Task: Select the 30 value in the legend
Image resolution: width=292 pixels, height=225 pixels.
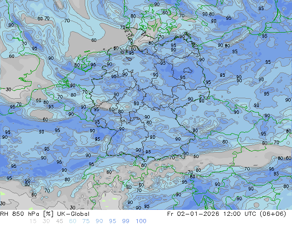Action: [x=46, y=221]
